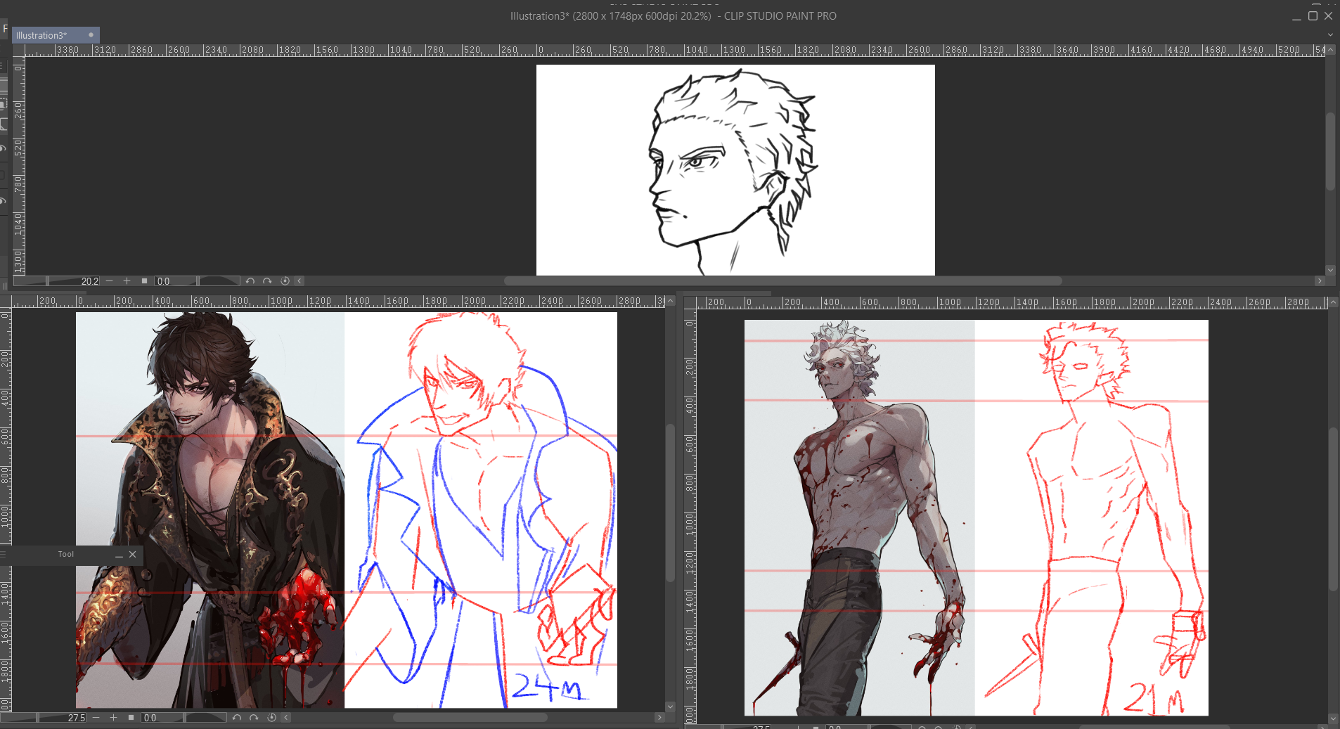Click bottom-right canvas vertical scrollbar
This screenshot has width=1340, height=729.
click(x=1333, y=509)
